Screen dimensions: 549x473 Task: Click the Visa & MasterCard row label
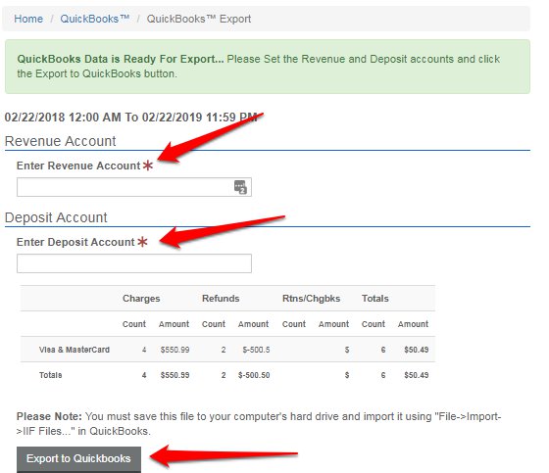(75, 350)
